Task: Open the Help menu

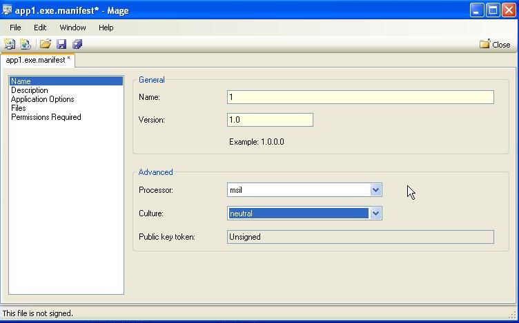Action: click(x=106, y=28)
